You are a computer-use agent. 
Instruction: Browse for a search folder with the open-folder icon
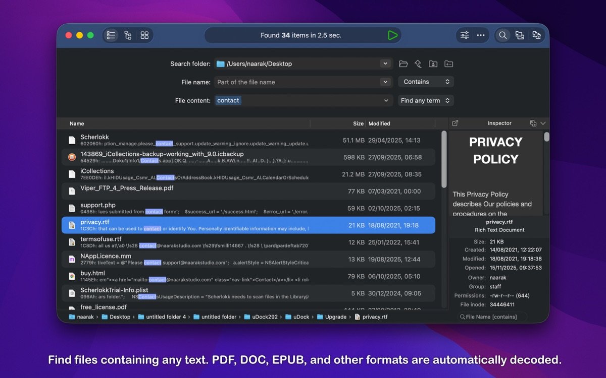pos(403,64)
